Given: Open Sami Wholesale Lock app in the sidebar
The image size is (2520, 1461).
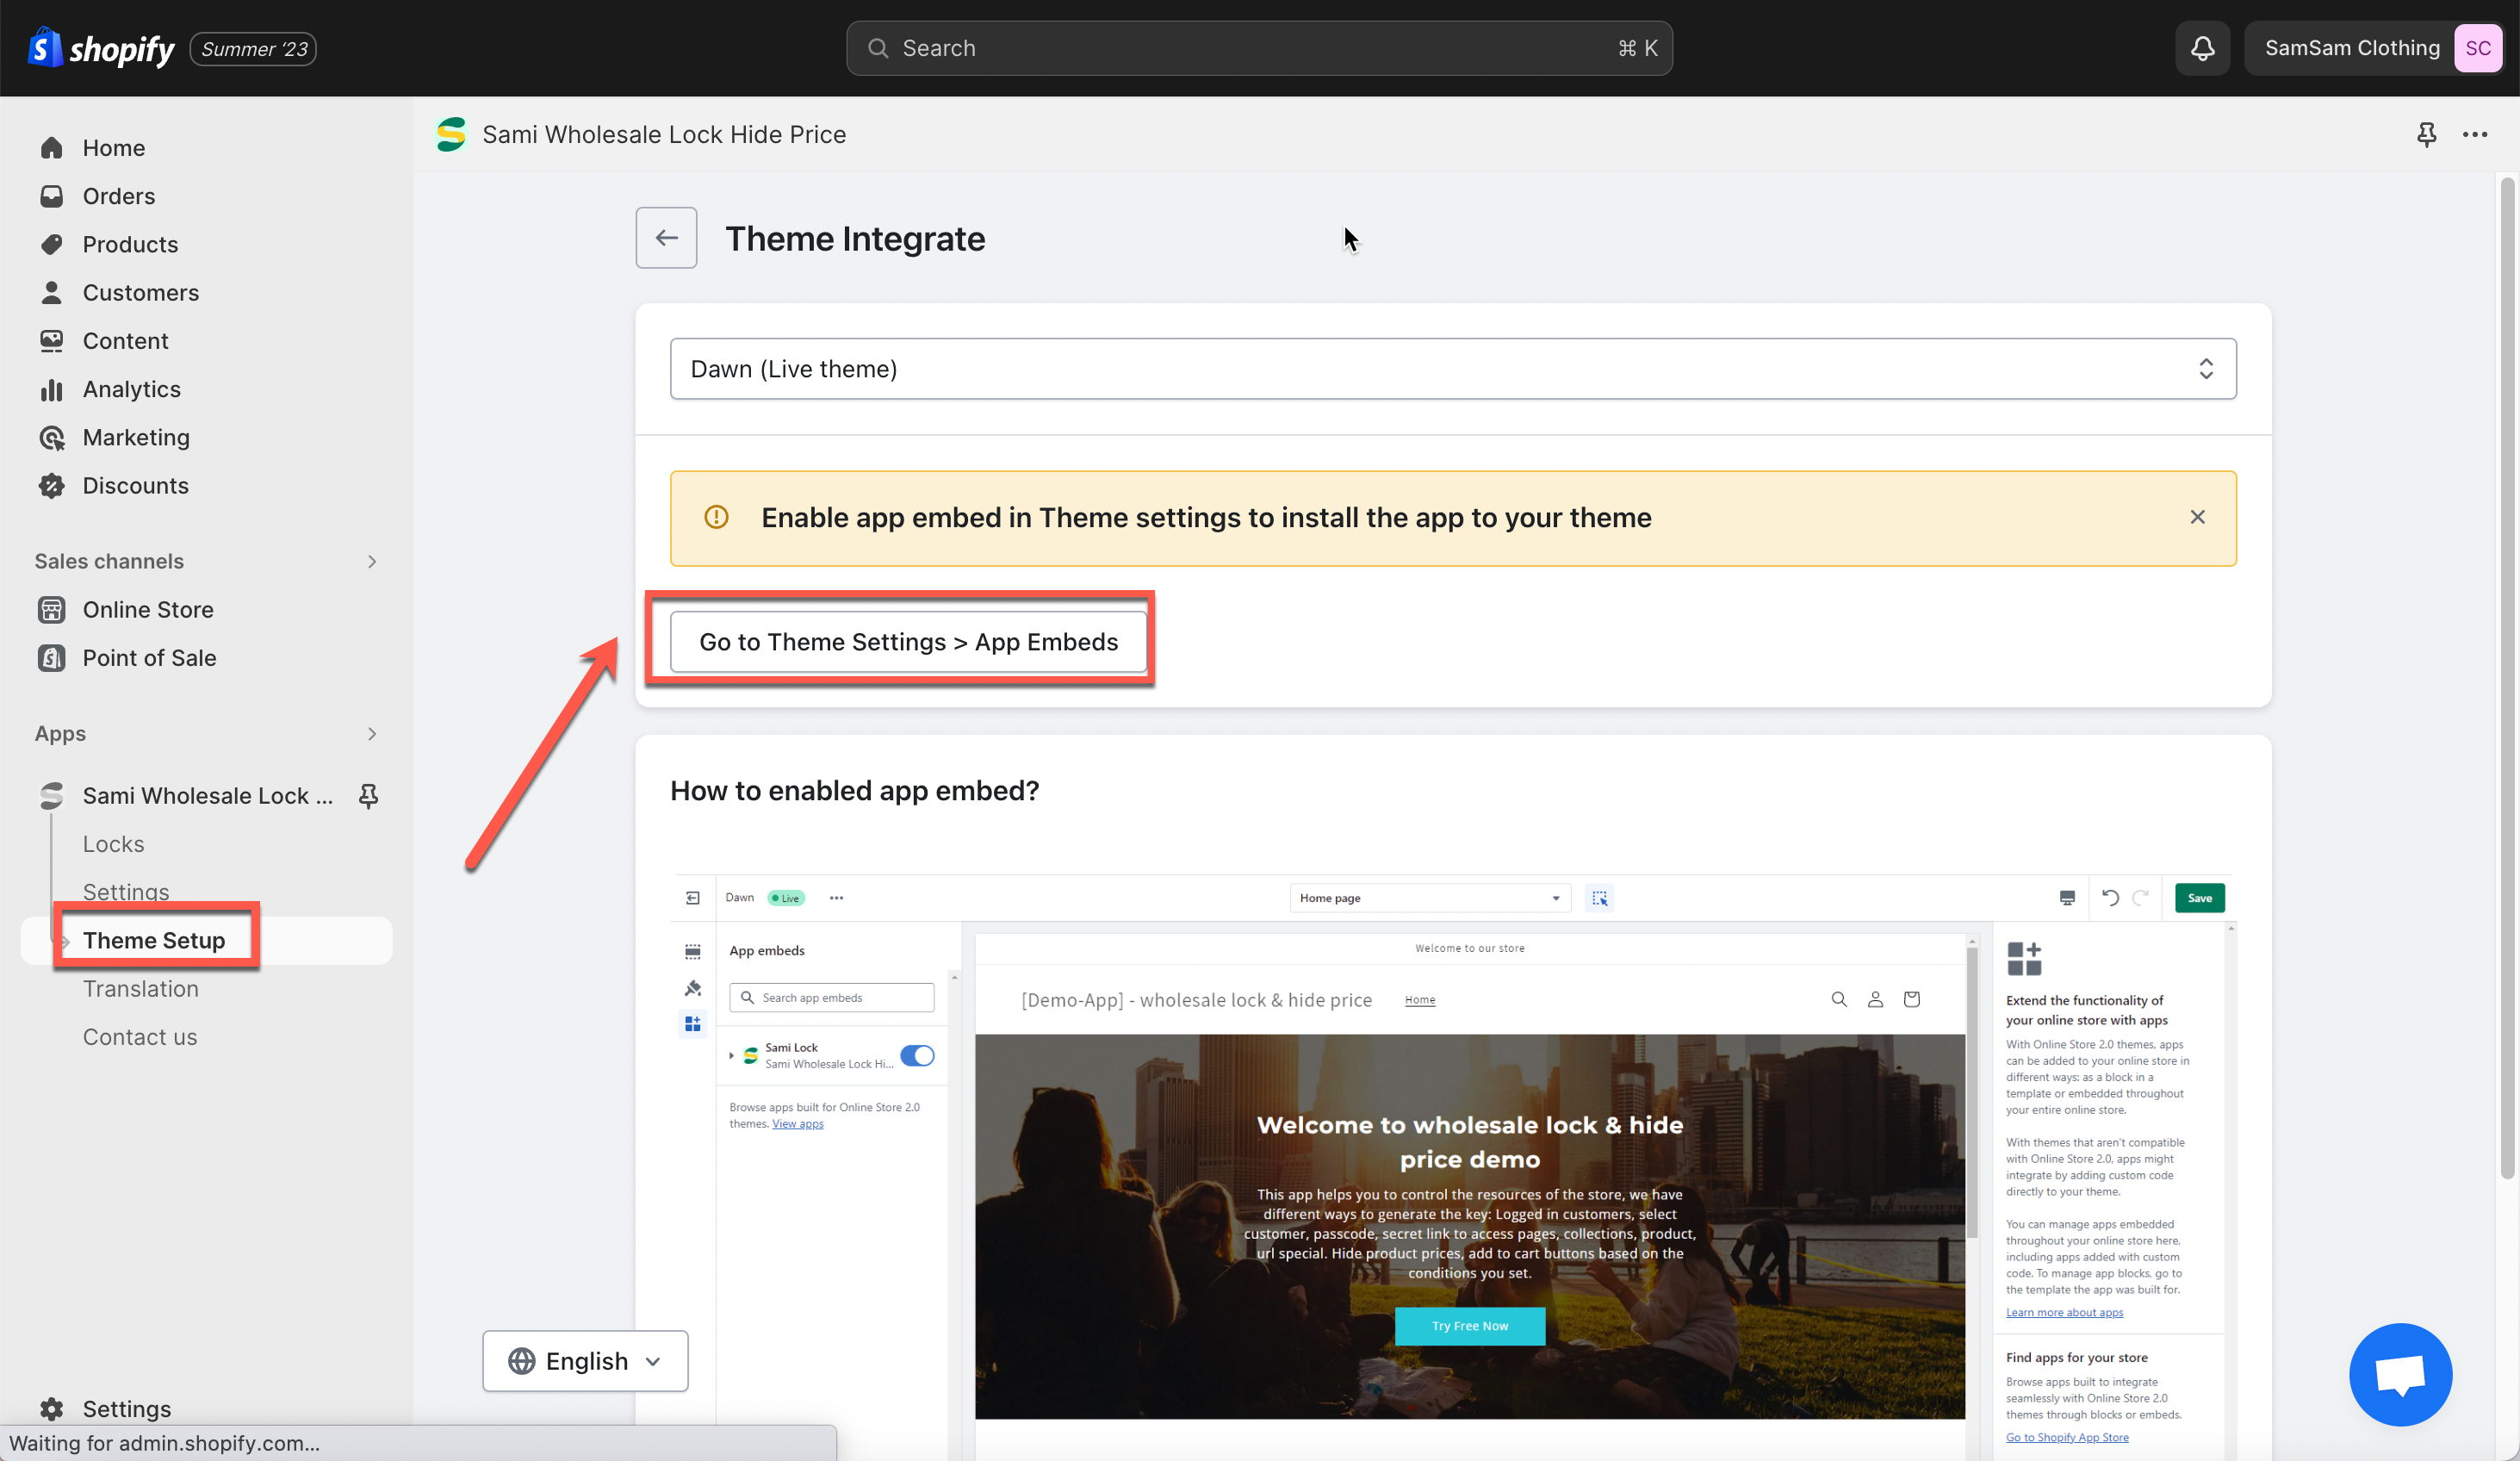Looking at the screenshot, I should click(207, 796).
